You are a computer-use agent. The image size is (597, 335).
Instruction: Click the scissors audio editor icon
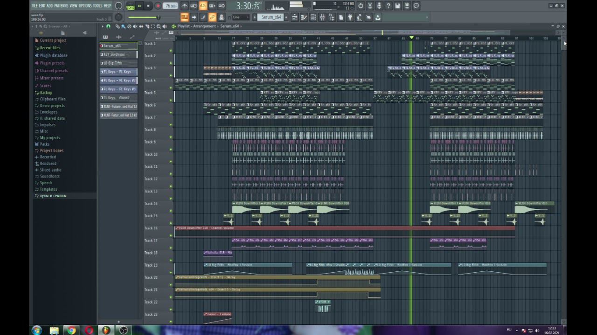pos(370,6)
